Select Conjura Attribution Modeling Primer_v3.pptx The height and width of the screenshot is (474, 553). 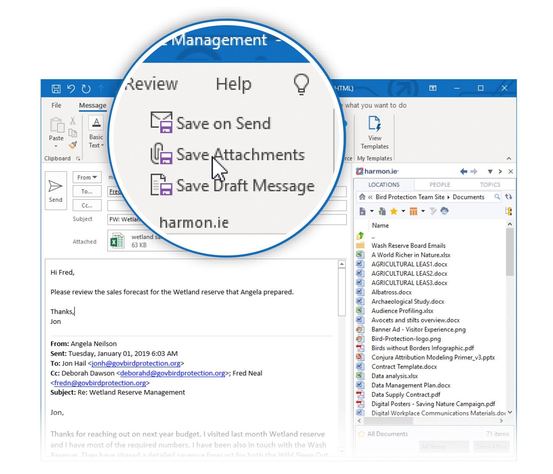pyautogui.click(x=433, y=357)
